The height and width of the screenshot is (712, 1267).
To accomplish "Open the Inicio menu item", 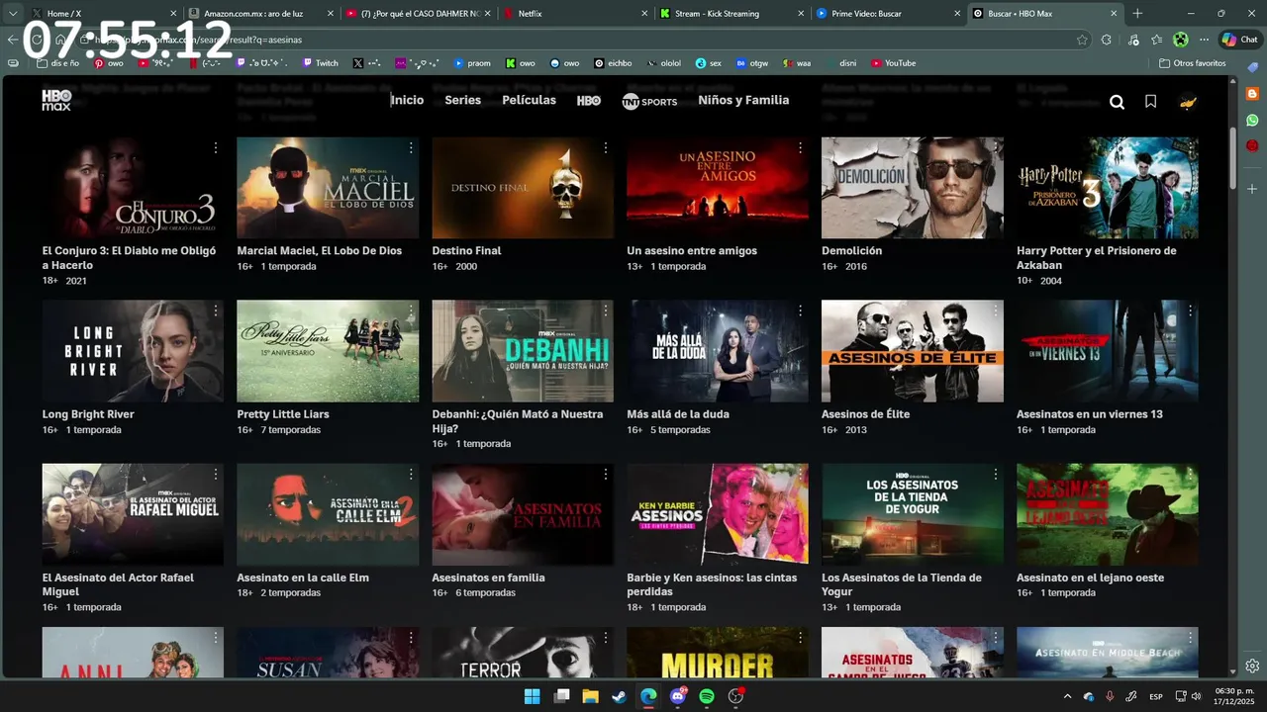I will tap(407, 100).
